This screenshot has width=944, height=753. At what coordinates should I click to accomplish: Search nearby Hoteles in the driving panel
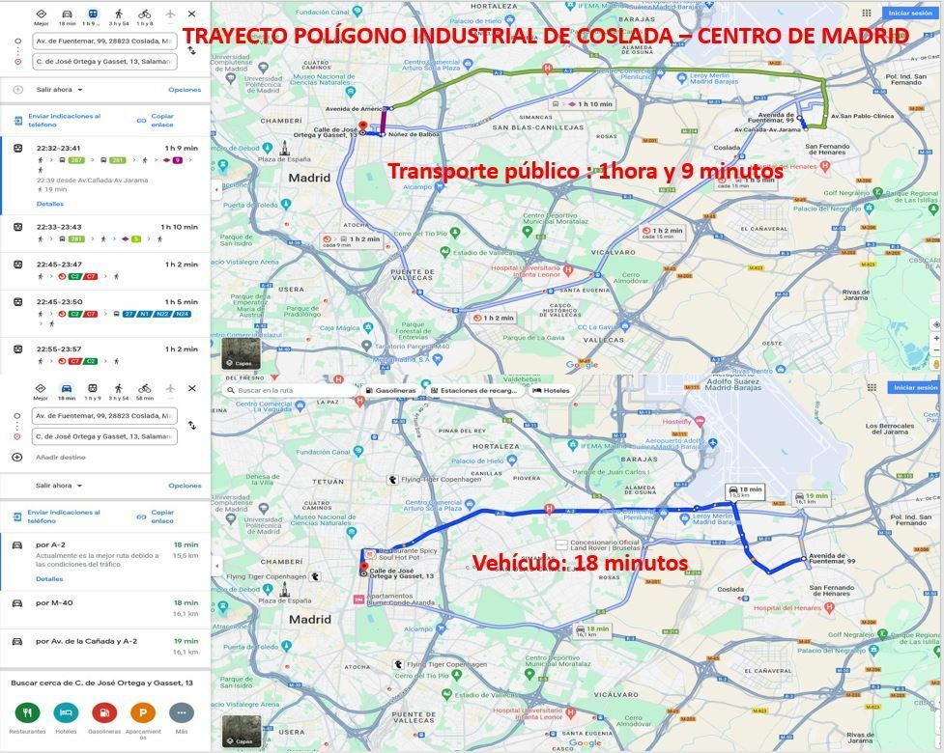point(66,718)
